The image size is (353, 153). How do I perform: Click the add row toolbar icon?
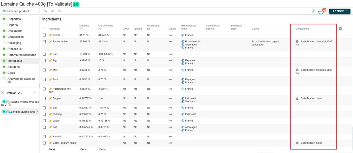53,11
